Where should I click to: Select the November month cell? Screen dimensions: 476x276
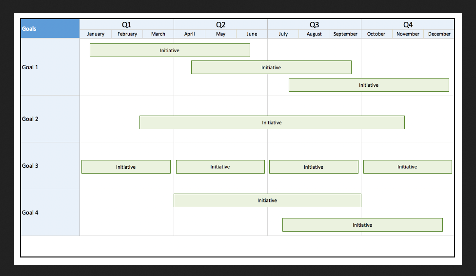point(408,34)
